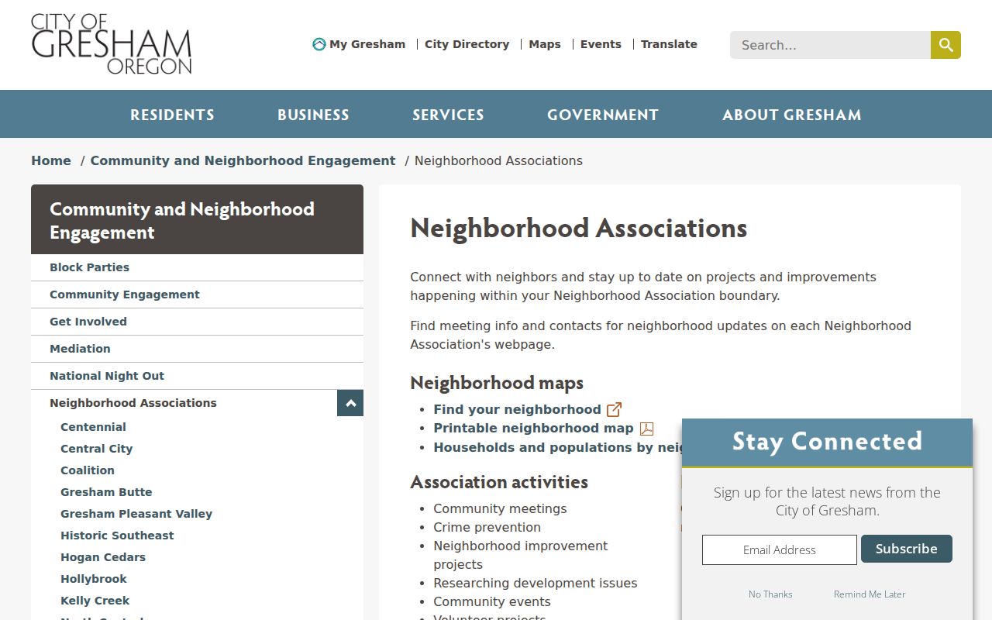
Task: Open the Find your neighborhood link
Action: [x=517, y=409]
